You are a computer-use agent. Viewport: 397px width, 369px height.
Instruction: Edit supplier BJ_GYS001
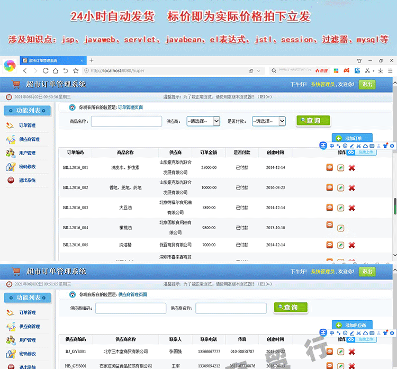340,352
